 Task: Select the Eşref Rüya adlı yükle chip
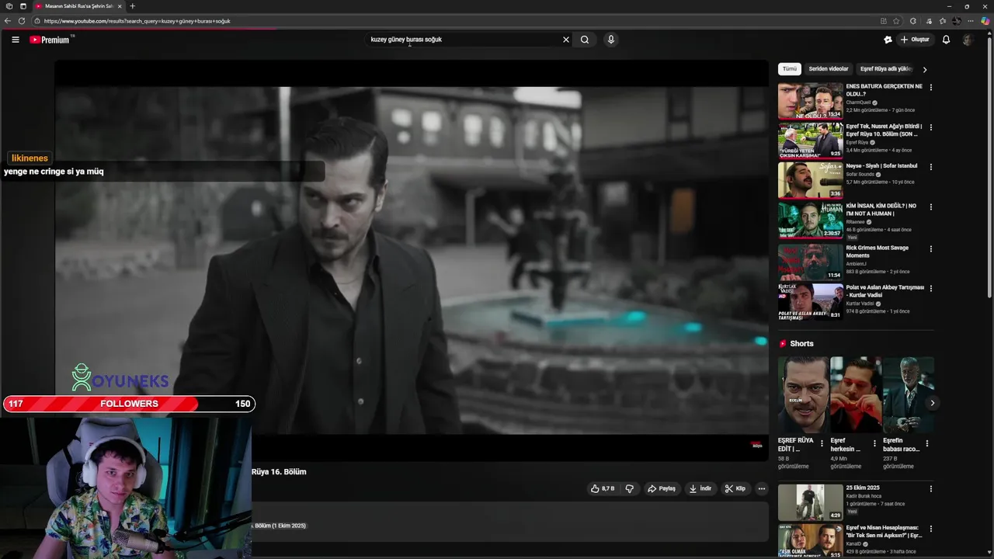point(885,69)
